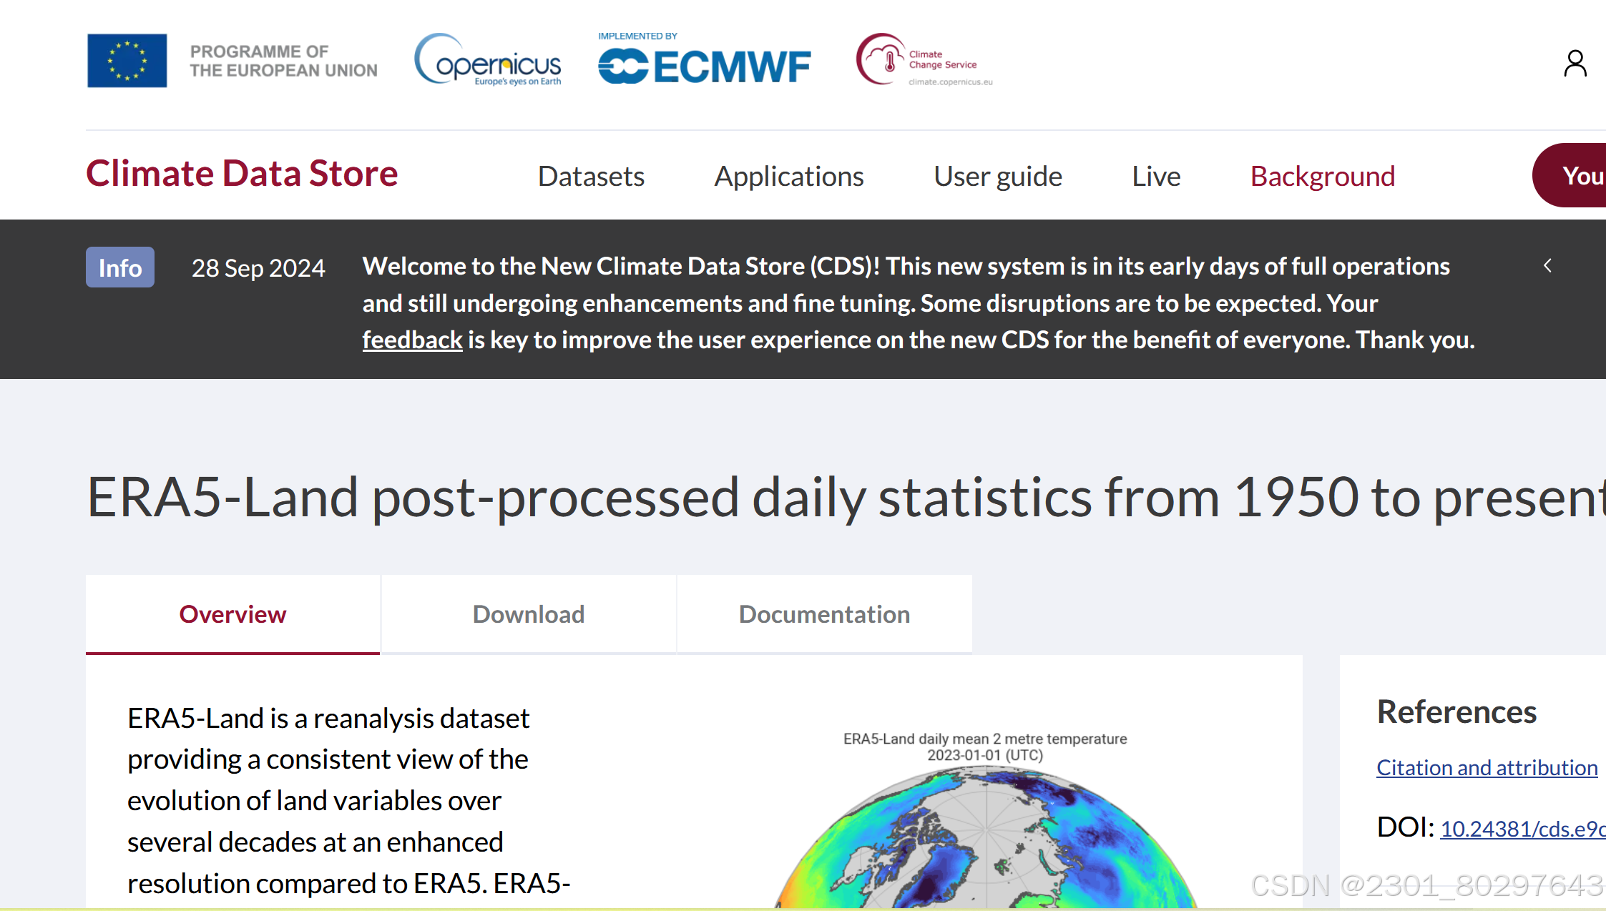1606x911 pixels.
Task: Open the user account icon
Action: [1575, 64]
